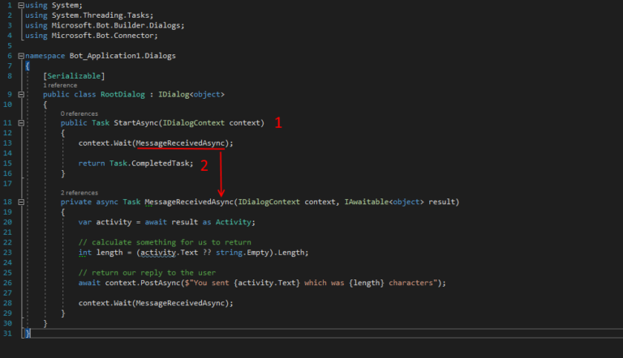Screen dimensions: 623x358
Task: Place cursor on RootDialog class name
Action: point(122,95)
